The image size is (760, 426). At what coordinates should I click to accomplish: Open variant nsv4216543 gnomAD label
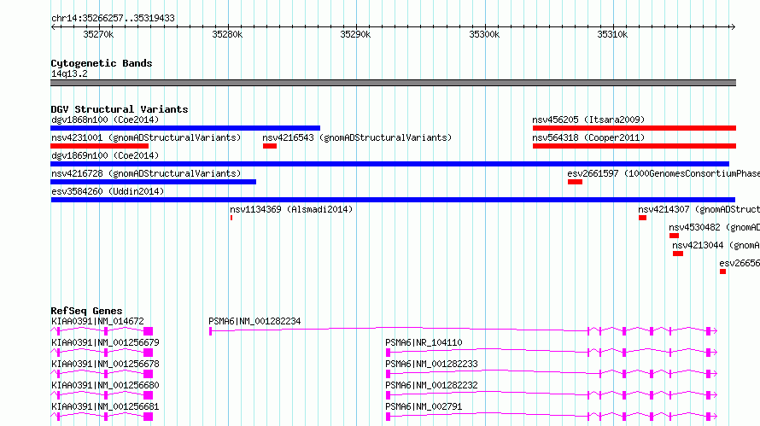357,137
